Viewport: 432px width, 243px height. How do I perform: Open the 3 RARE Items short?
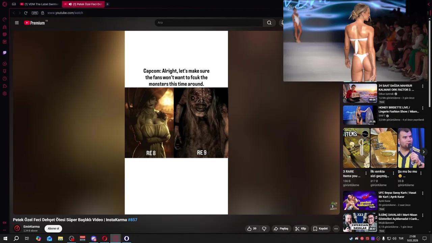pos(356,148)
